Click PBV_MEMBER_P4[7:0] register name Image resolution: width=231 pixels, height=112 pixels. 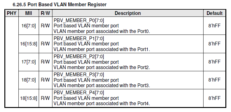click(x=79, y=92)
